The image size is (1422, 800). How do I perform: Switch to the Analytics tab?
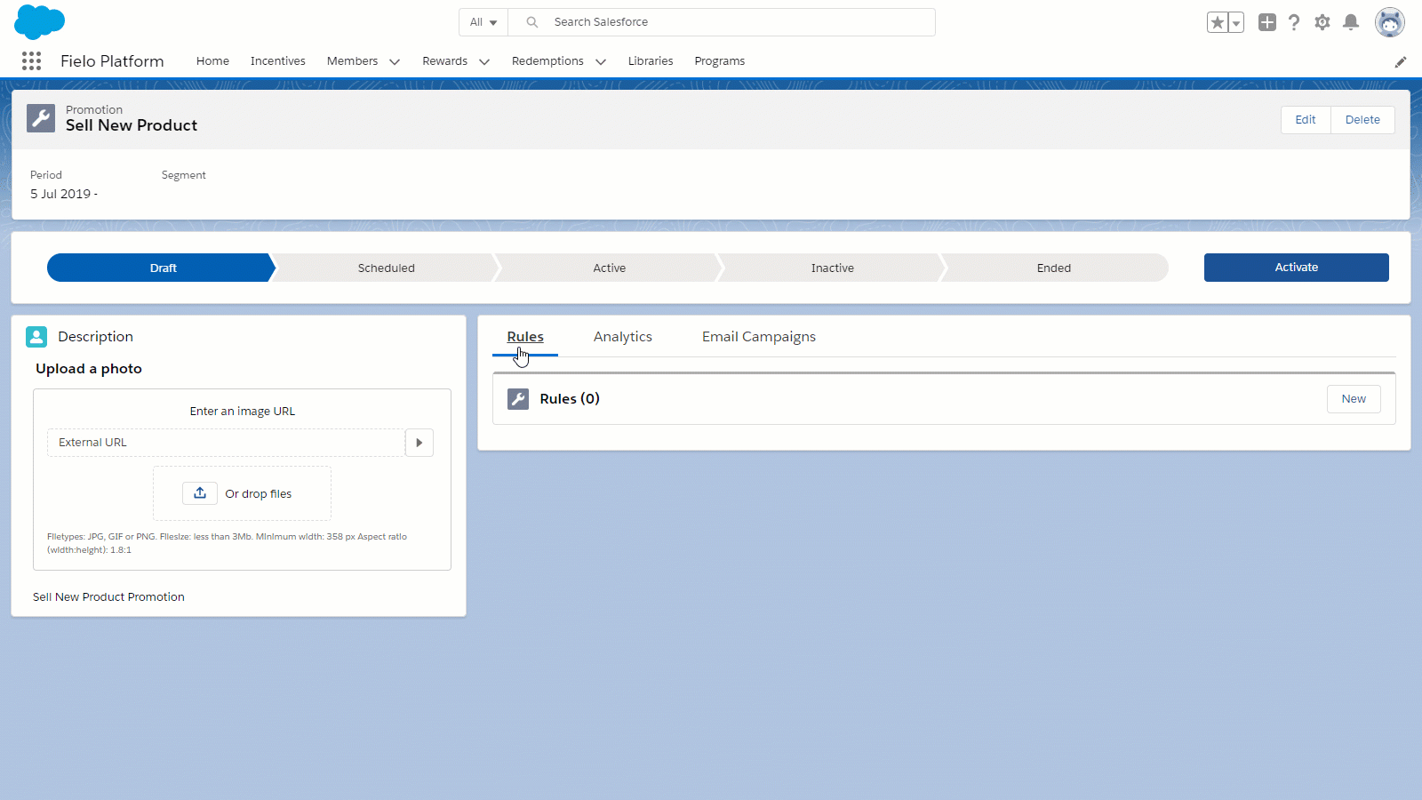click(623, 337)
